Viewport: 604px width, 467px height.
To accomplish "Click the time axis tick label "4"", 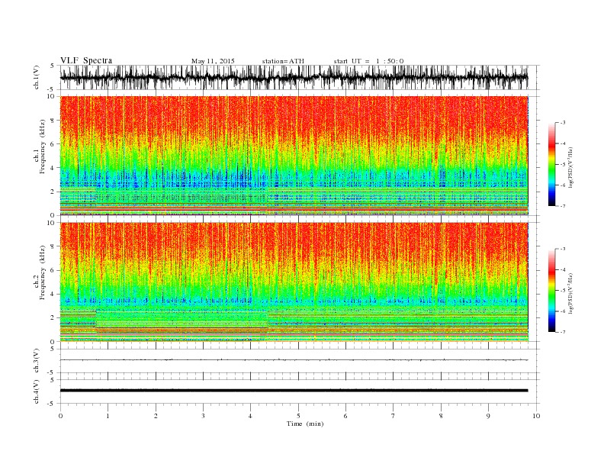I will click(250, 416).
